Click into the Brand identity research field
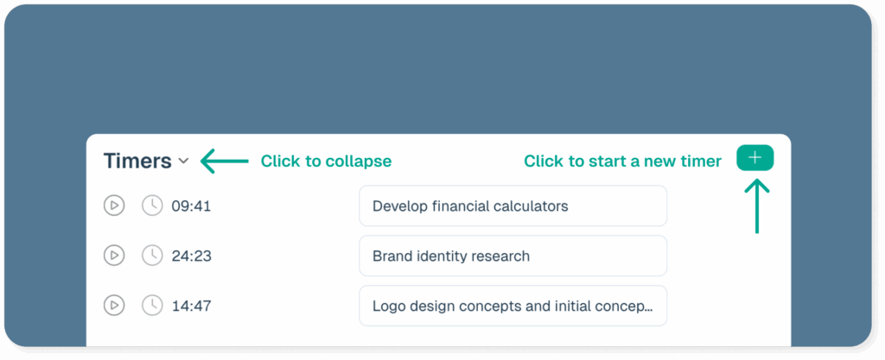Viewport: 885px width, 360px height. [x=513, y=256]
